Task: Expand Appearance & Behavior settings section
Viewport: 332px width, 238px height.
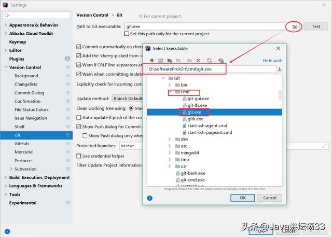Action: point(6,25)
